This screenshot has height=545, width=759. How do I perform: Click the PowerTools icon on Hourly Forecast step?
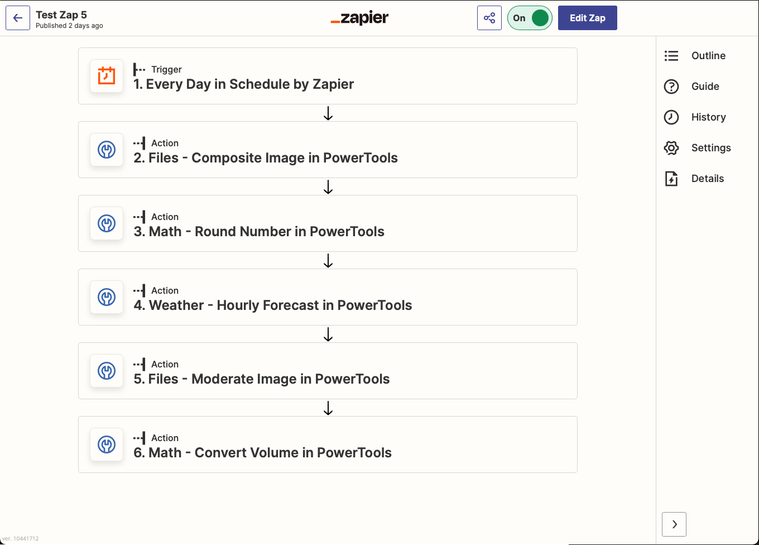(x=106, y=297)
